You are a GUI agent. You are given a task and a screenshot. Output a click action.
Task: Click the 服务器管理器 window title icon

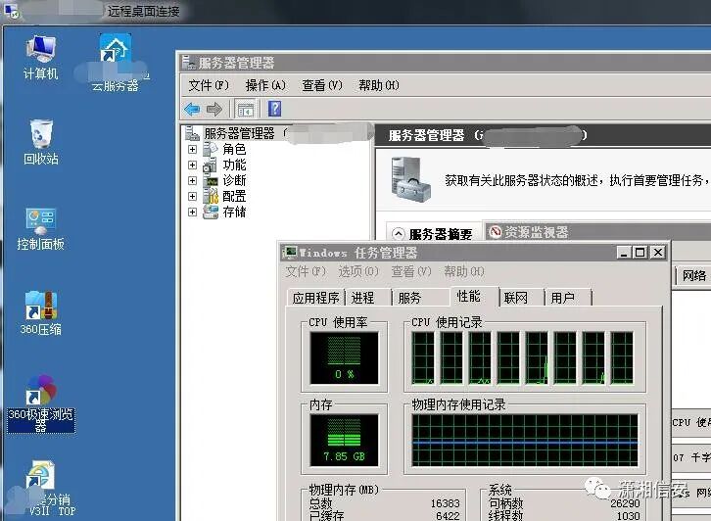click(188, 62)
